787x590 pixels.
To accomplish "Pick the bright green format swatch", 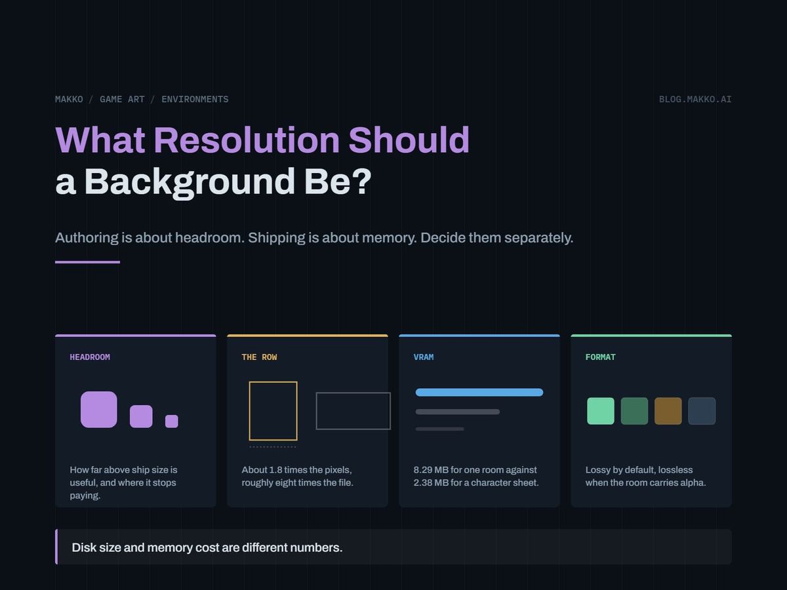I will [601, 411].
